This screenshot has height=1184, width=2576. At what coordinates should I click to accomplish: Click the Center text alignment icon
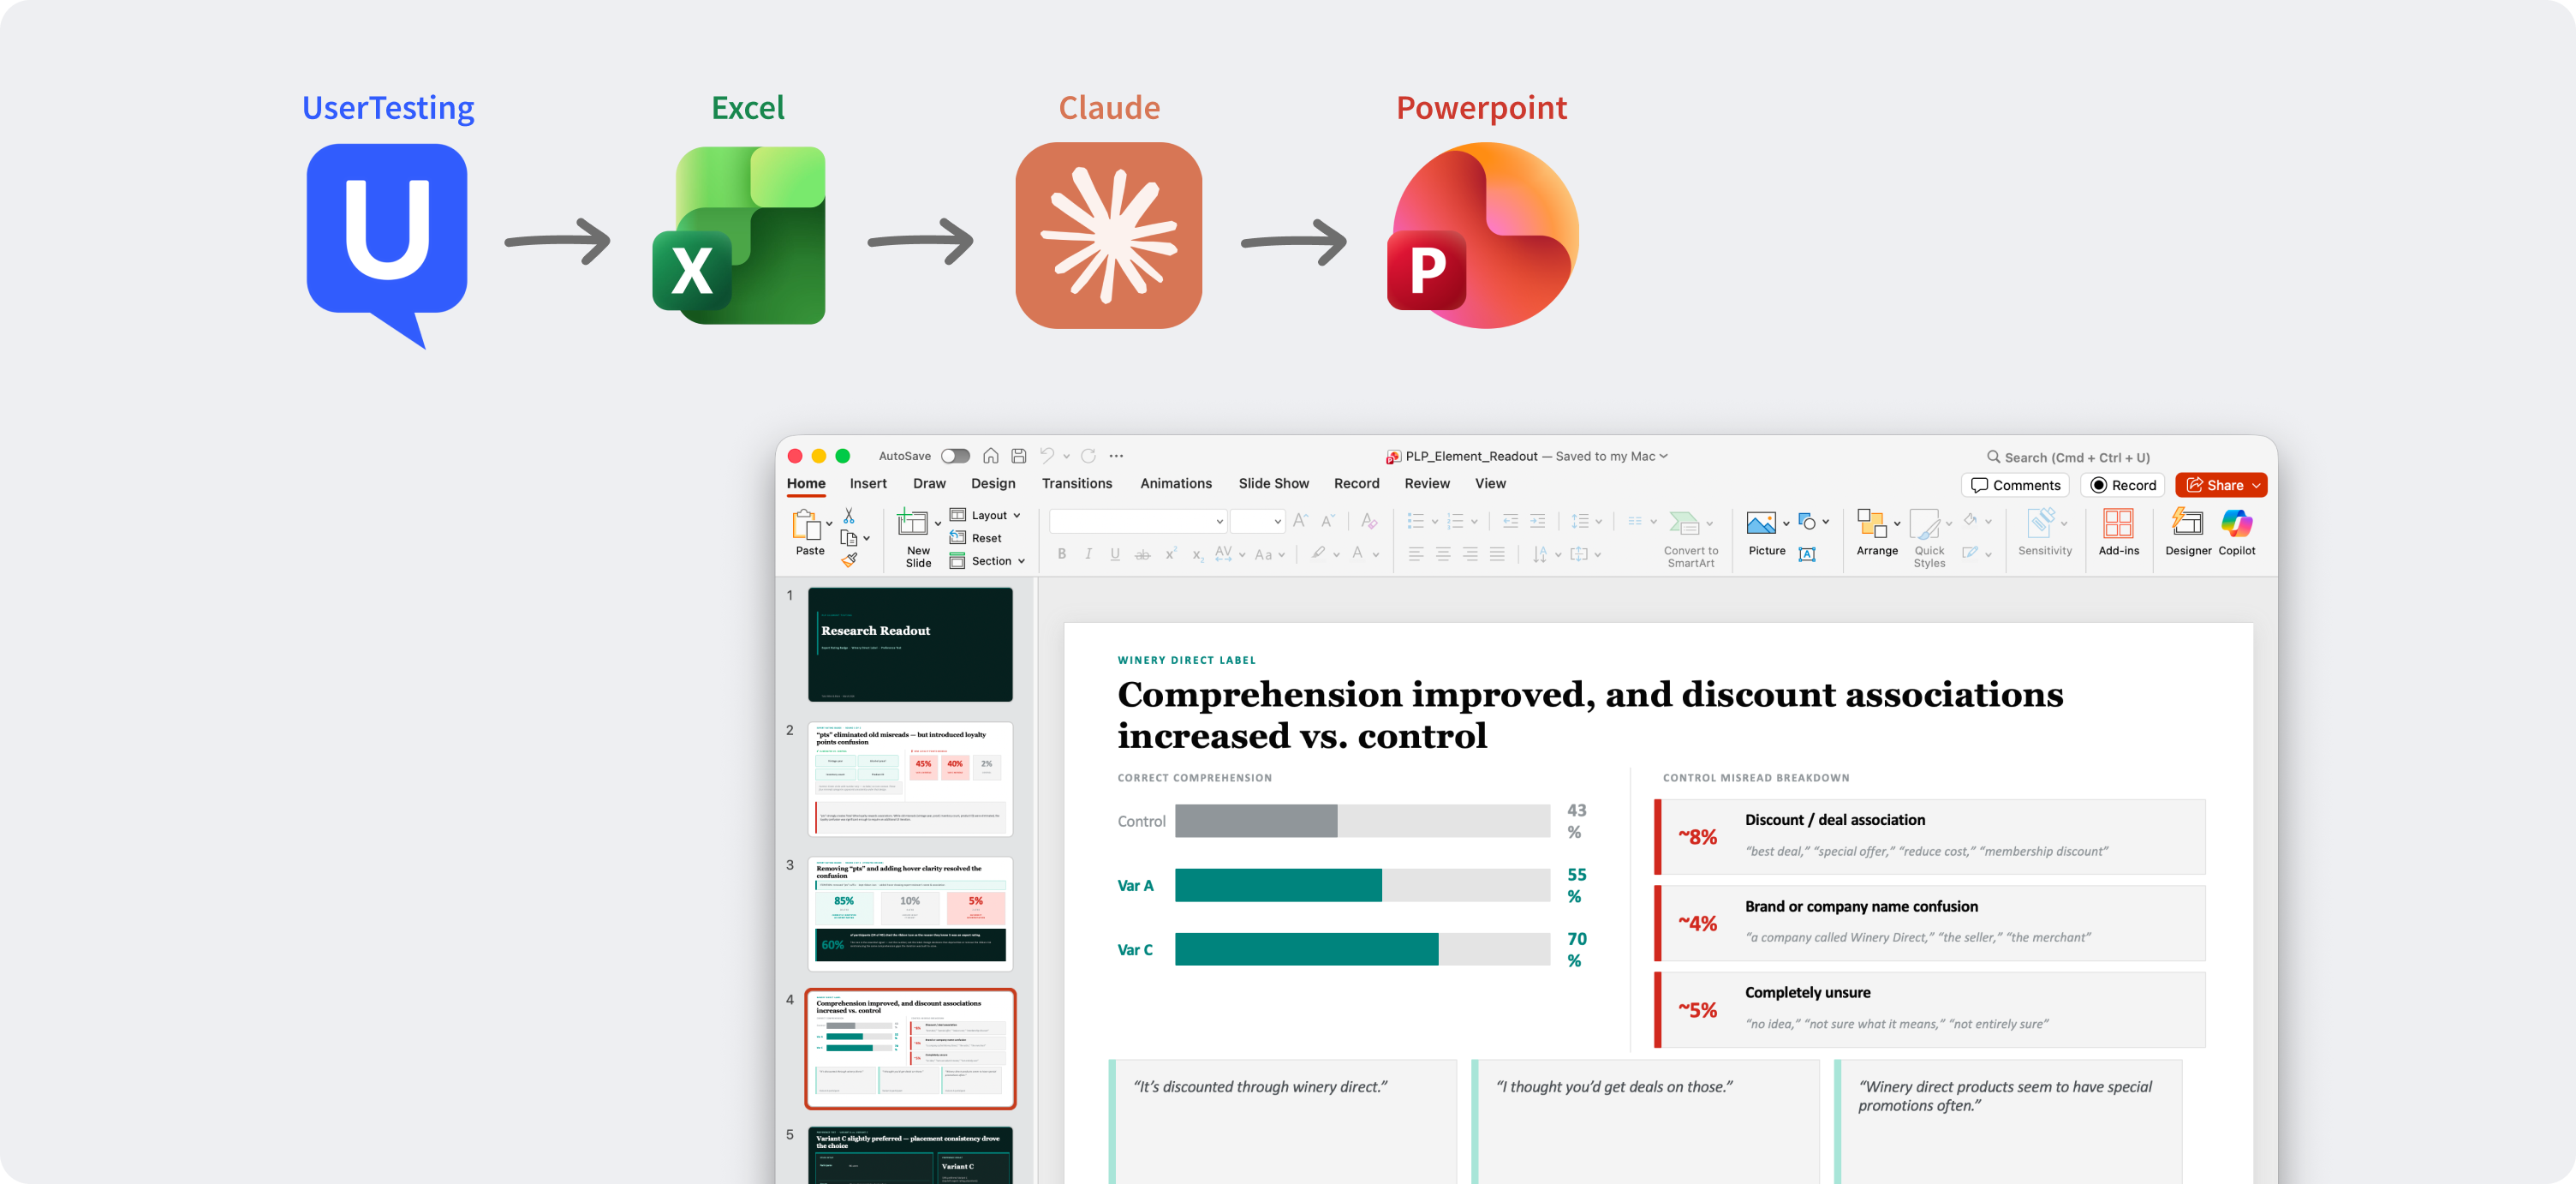pyautogui.click(x=1443, y=554)
